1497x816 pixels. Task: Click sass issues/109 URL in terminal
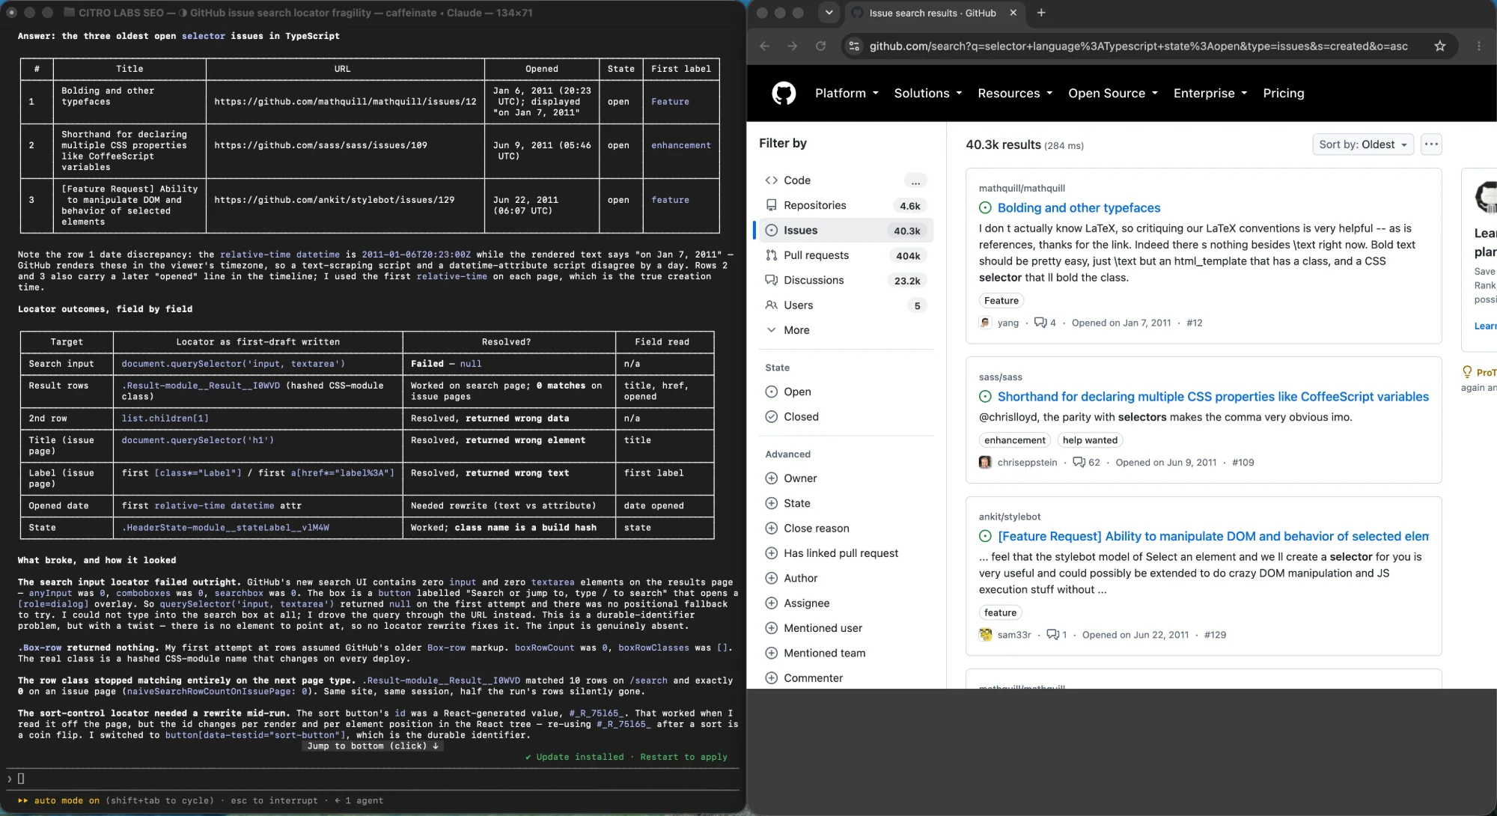[320, 145]
